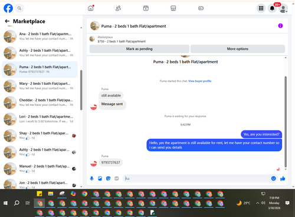Open the Marketplace storefront icon

click(173, 8)
